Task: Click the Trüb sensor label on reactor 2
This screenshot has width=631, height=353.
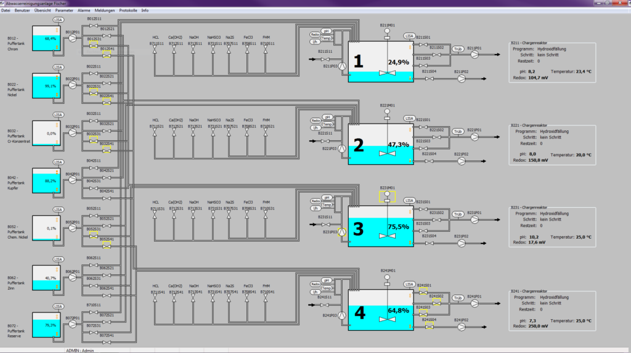Action: tap(458, 131)
